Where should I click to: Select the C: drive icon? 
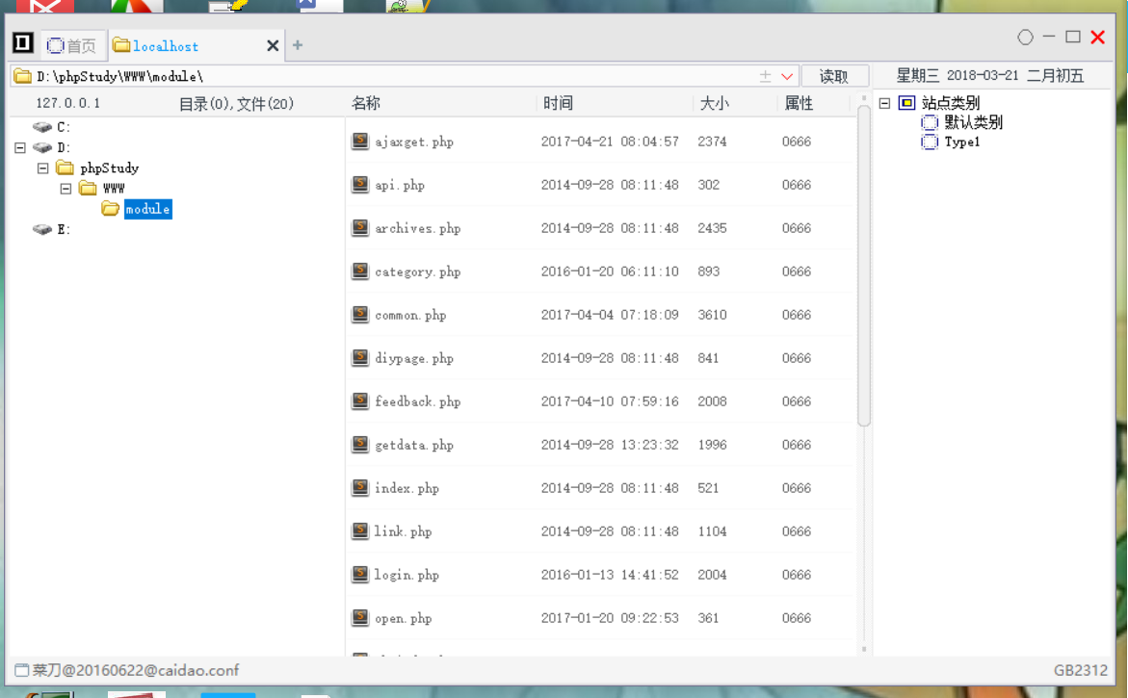click(x=42, y=127)
